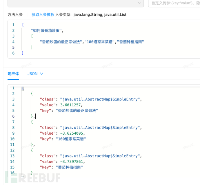Viewport: 200px width, 185px height.
Task: Switch to the 响应体 tab
Action: [13, 74]
